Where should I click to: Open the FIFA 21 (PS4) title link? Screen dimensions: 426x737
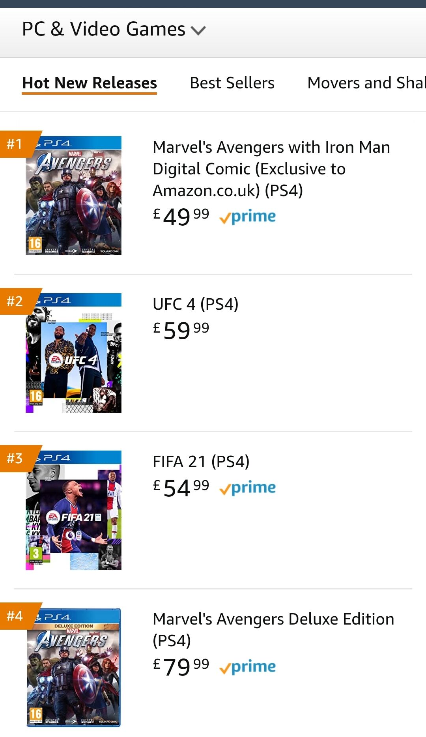point(201,462)
